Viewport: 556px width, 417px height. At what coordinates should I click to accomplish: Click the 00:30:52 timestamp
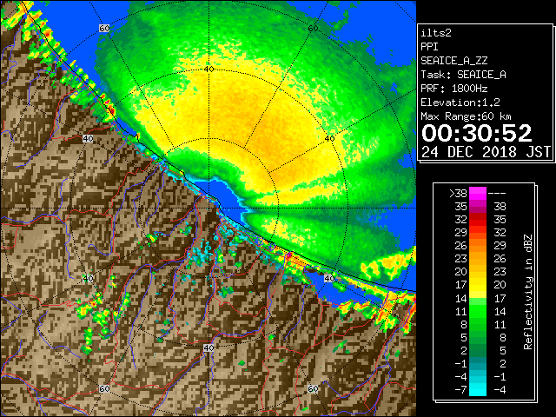[x=477, y=133]
